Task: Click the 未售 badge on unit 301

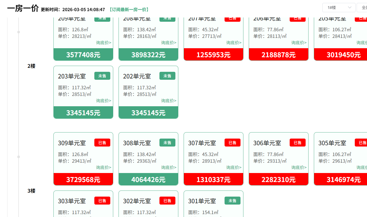Action: [232, 201]
